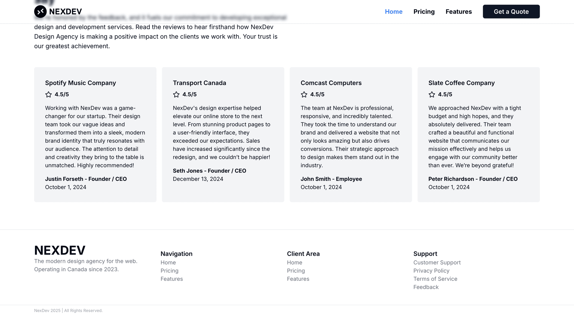The height and width of the screenshot is (316, 574).
Task: Click Peter Richardson - Founder / CEO name
Action: pos(473,179)
